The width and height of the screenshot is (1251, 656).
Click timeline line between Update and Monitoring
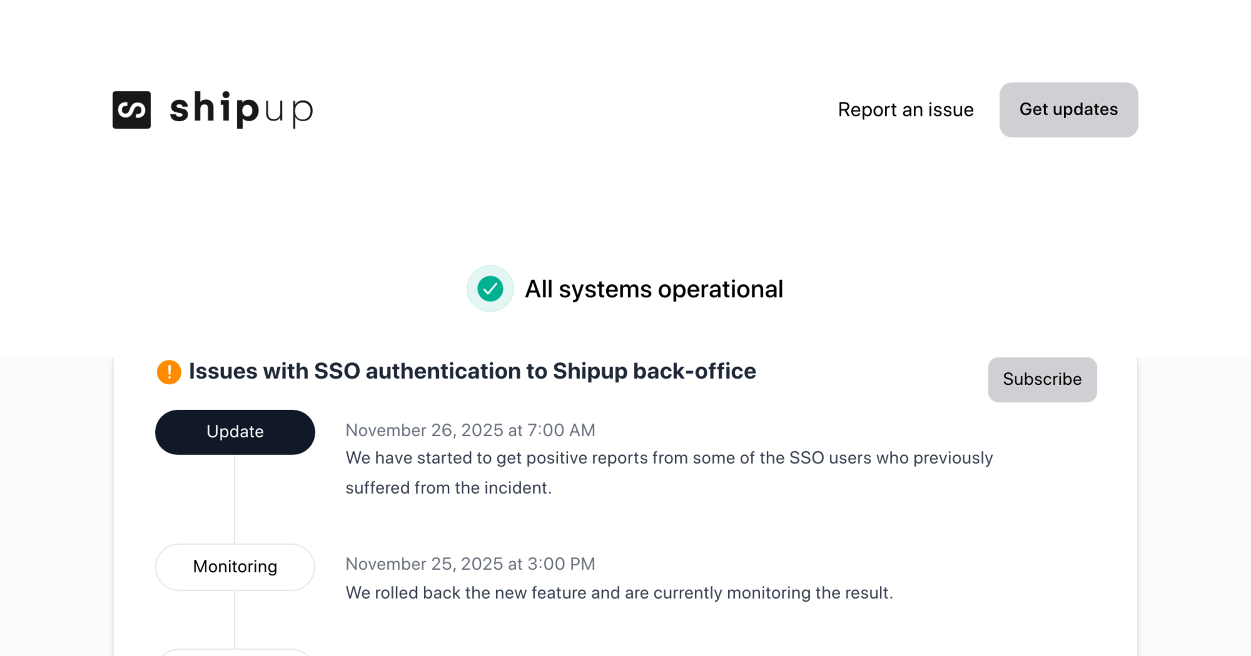(x=235, y=499)
